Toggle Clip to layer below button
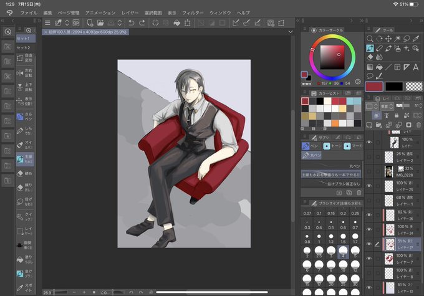424x296 pixels. (x=376, y=115)
